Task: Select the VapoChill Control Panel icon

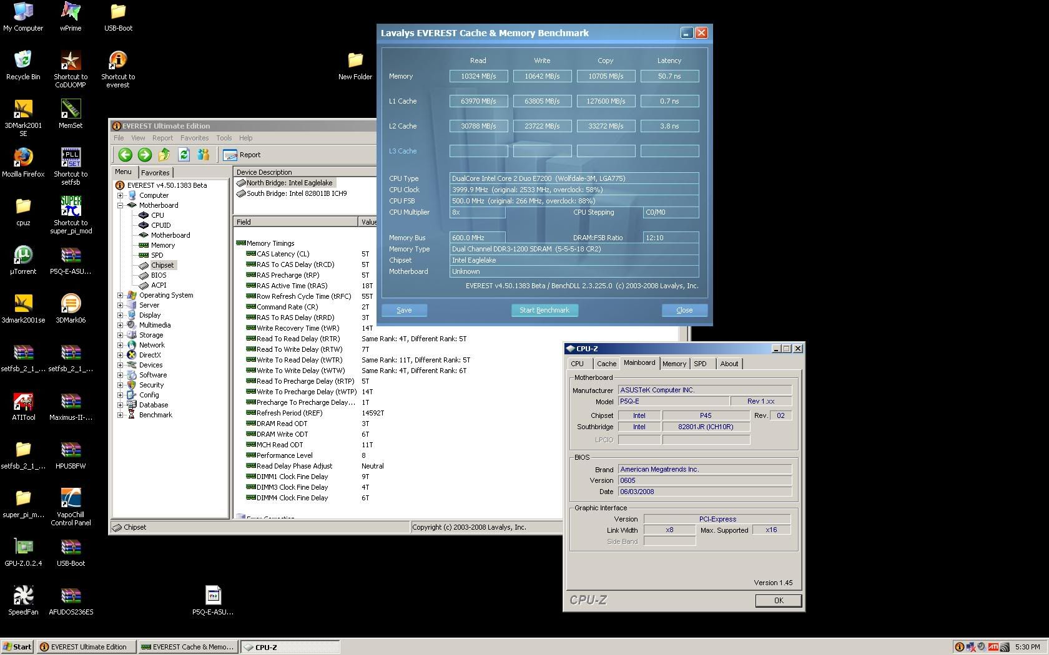Action: (71, 507)
